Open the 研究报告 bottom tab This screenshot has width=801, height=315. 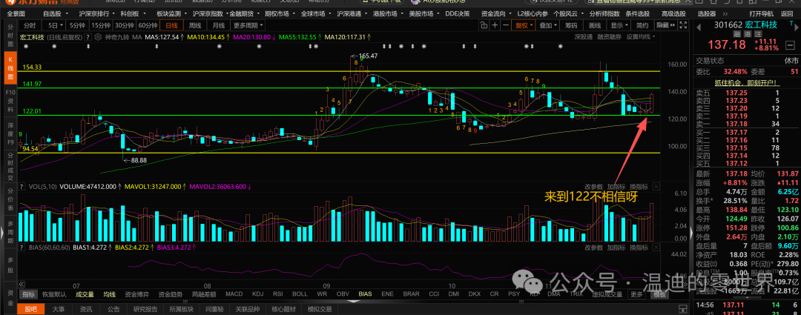coord(145,309)
